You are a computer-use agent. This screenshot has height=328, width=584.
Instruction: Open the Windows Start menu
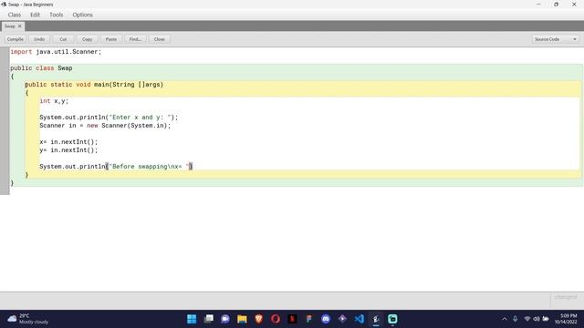pos(192,319)
